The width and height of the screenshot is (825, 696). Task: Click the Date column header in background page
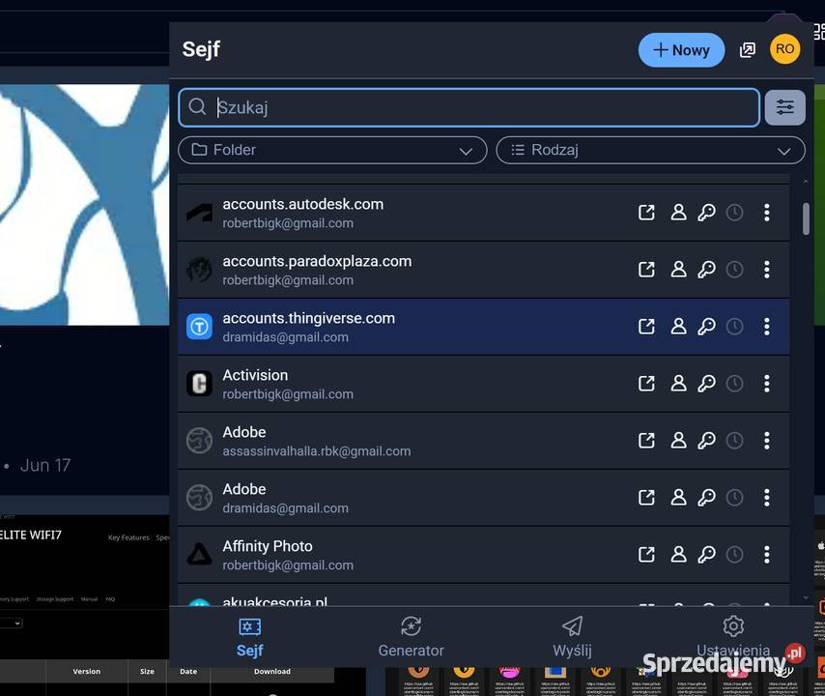click(x=188, y=671)
